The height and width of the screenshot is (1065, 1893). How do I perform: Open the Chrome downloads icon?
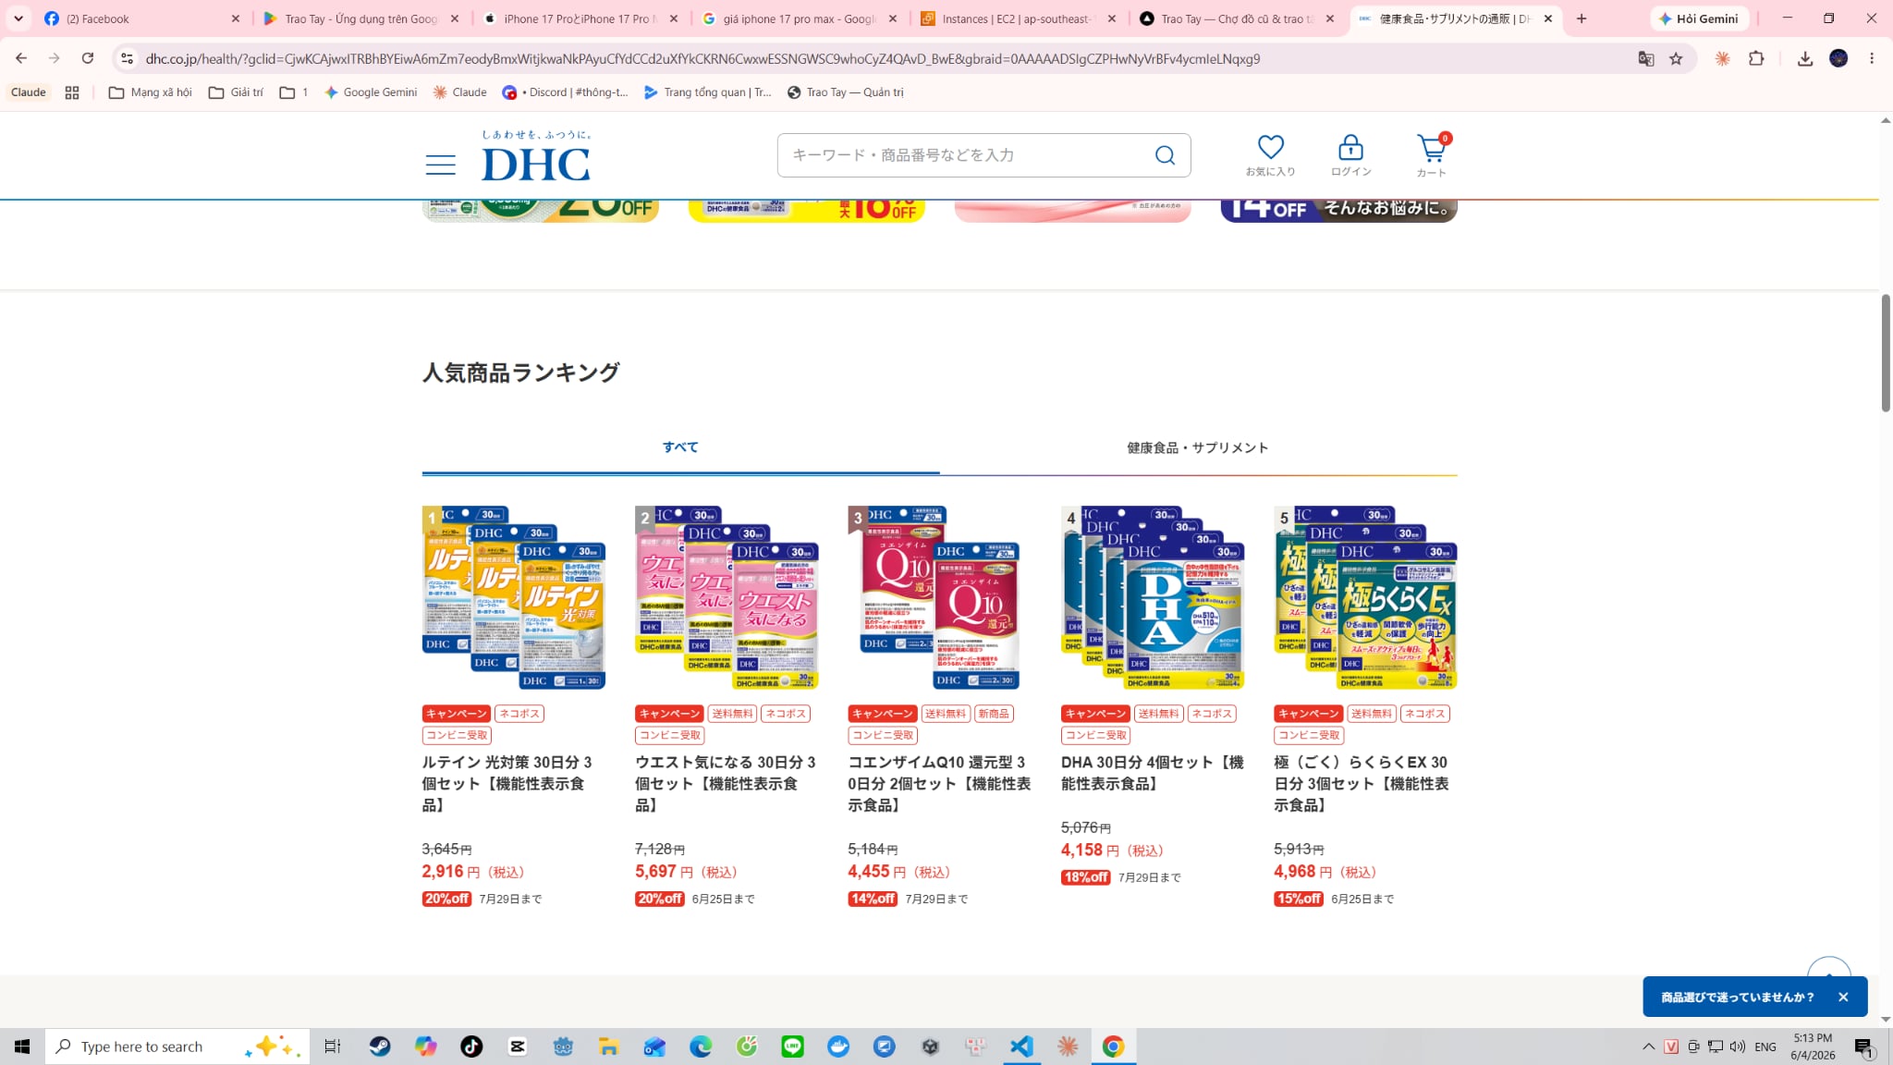[1804, 58]
